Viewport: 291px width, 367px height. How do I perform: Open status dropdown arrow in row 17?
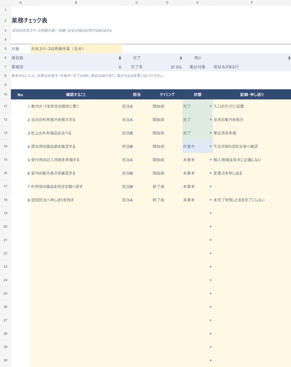211,187
